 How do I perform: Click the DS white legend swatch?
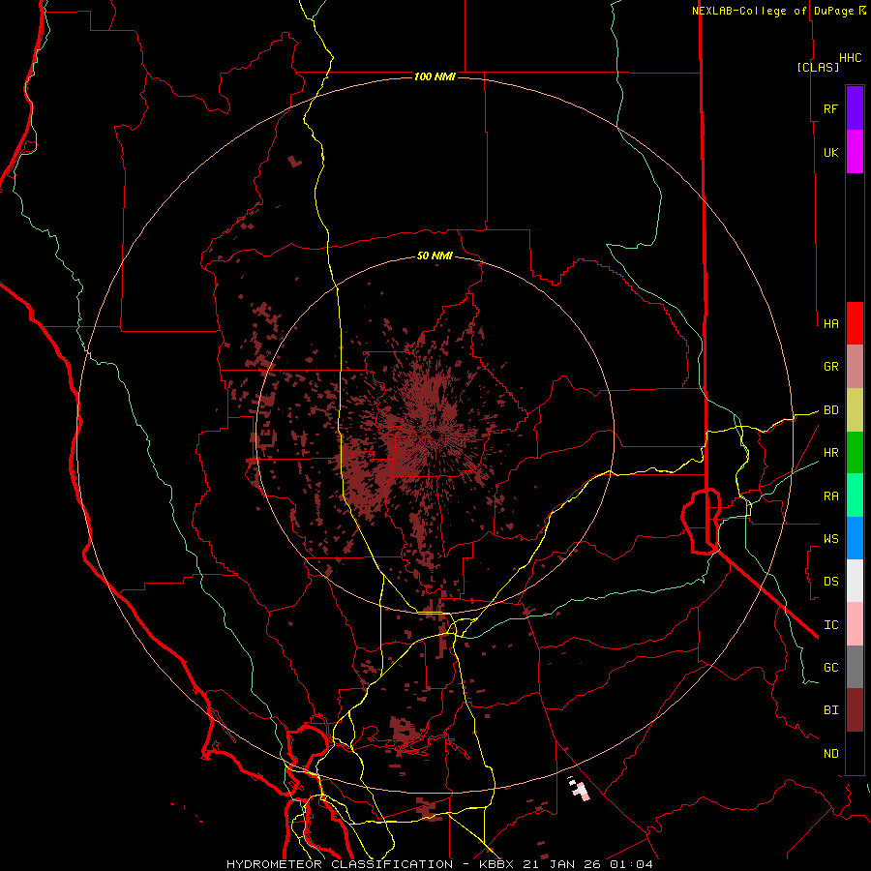point(855,581)
